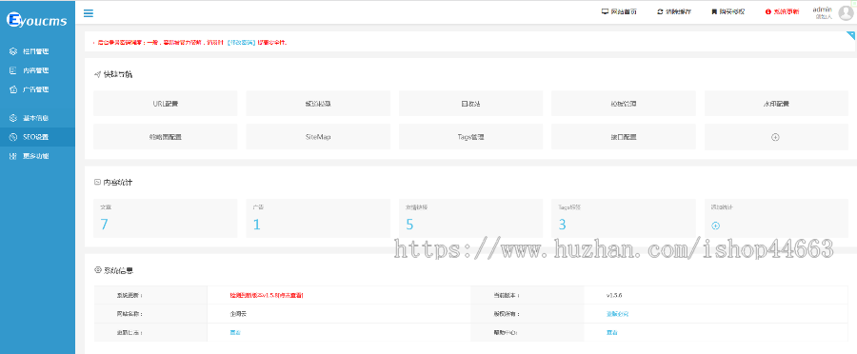Click the blue plus icon in content statistics
This screenshot has height=354, width=857.
(715, 226)
